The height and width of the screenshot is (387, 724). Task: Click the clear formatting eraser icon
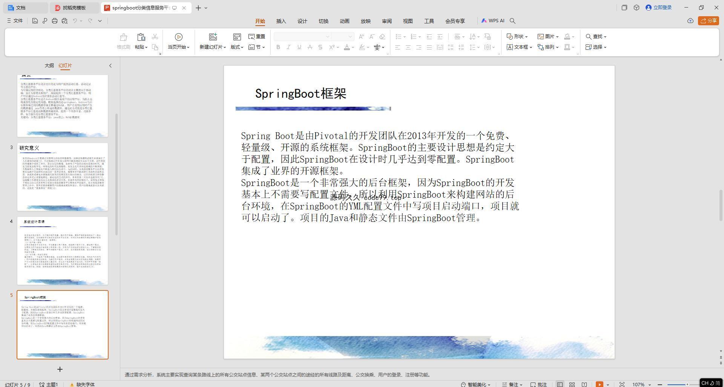click(382, 37)
